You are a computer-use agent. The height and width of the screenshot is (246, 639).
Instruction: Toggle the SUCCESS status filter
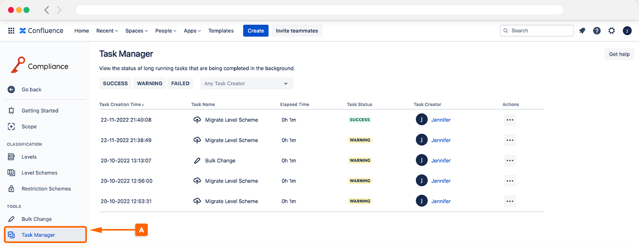click(115, 83)
